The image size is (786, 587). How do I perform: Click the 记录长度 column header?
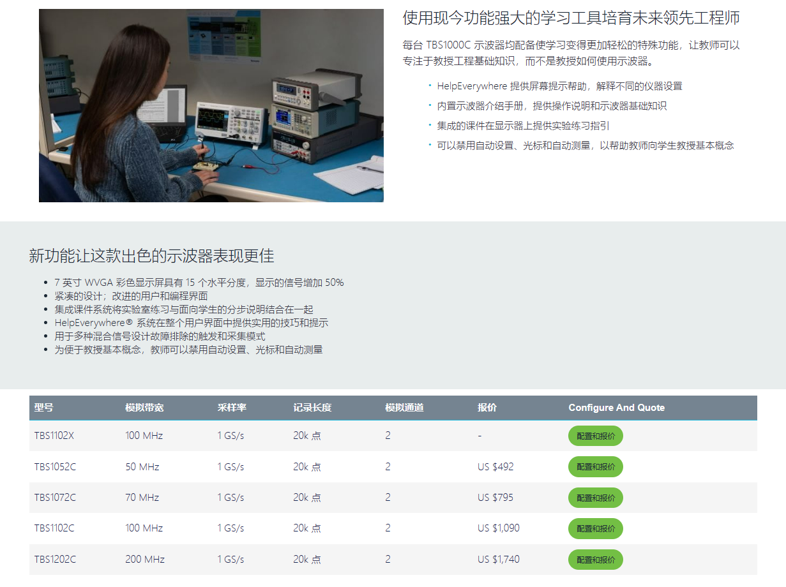click(x=313, y=408)
